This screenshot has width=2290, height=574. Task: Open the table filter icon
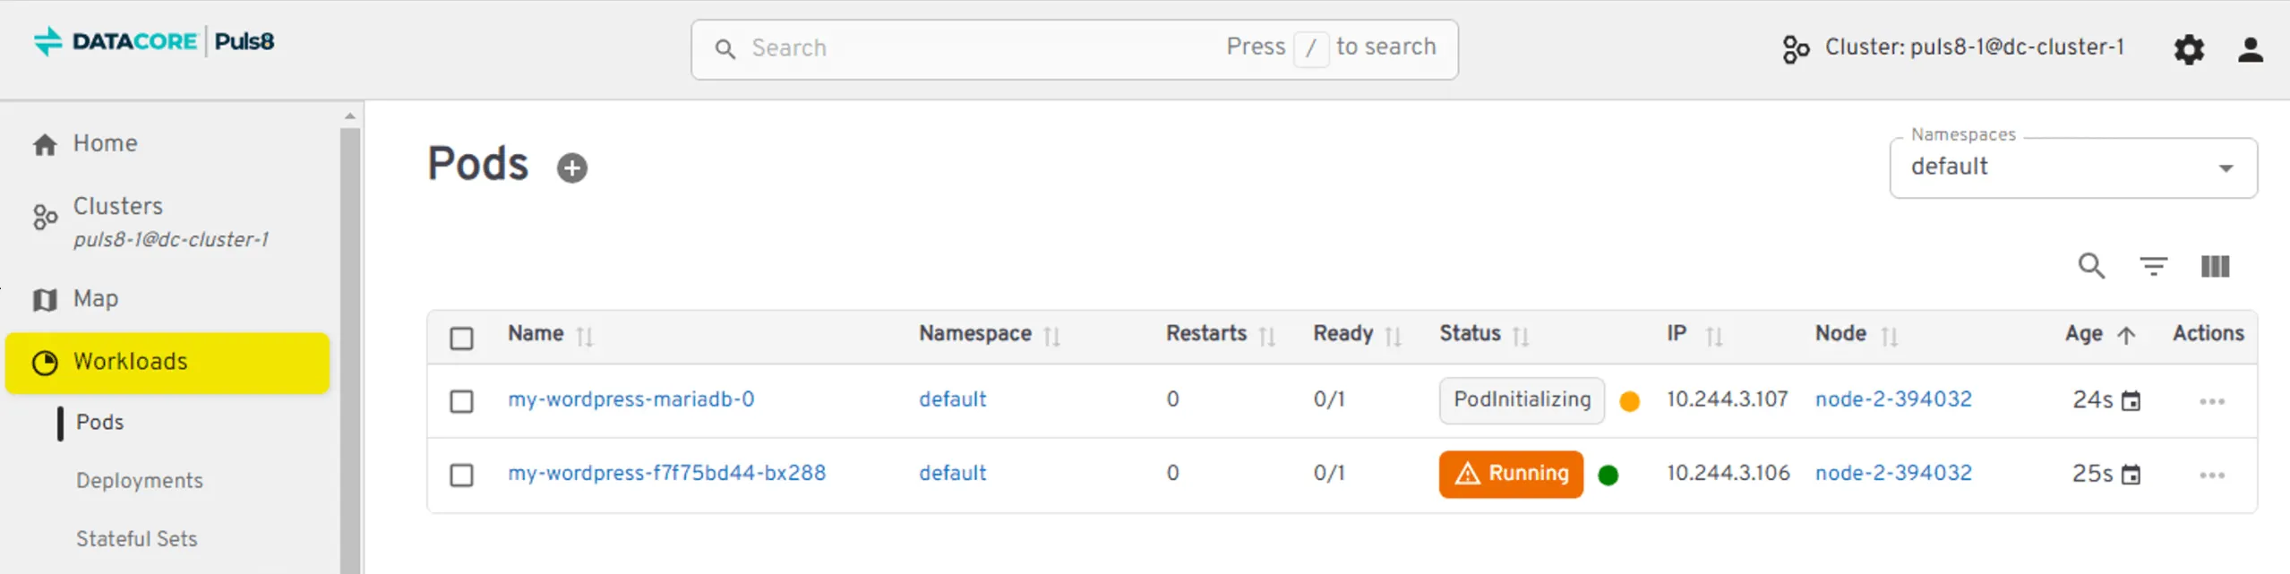point(2153,266)
